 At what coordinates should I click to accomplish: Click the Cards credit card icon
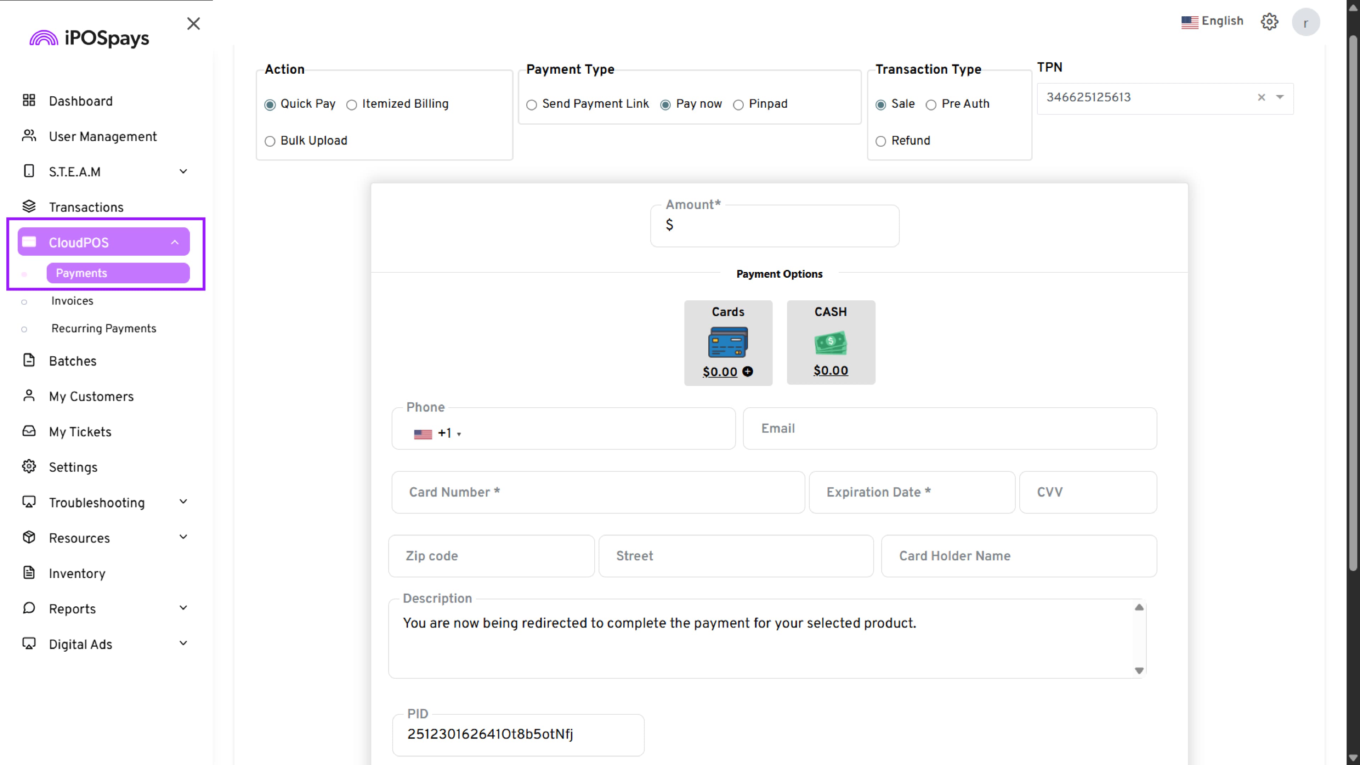[727, 342]
